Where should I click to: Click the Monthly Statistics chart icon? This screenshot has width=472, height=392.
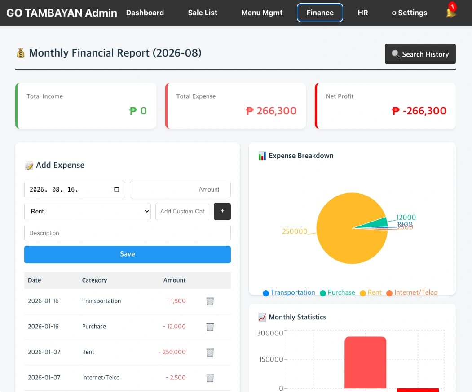point(262,317)
